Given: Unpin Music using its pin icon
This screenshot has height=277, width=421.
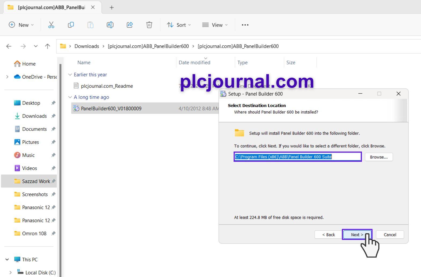Looking at the screenshot, I should [53, 155].
